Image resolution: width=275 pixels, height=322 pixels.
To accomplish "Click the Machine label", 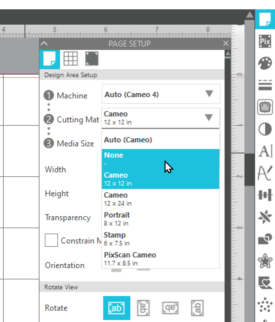I will click(x=72, y=95).
